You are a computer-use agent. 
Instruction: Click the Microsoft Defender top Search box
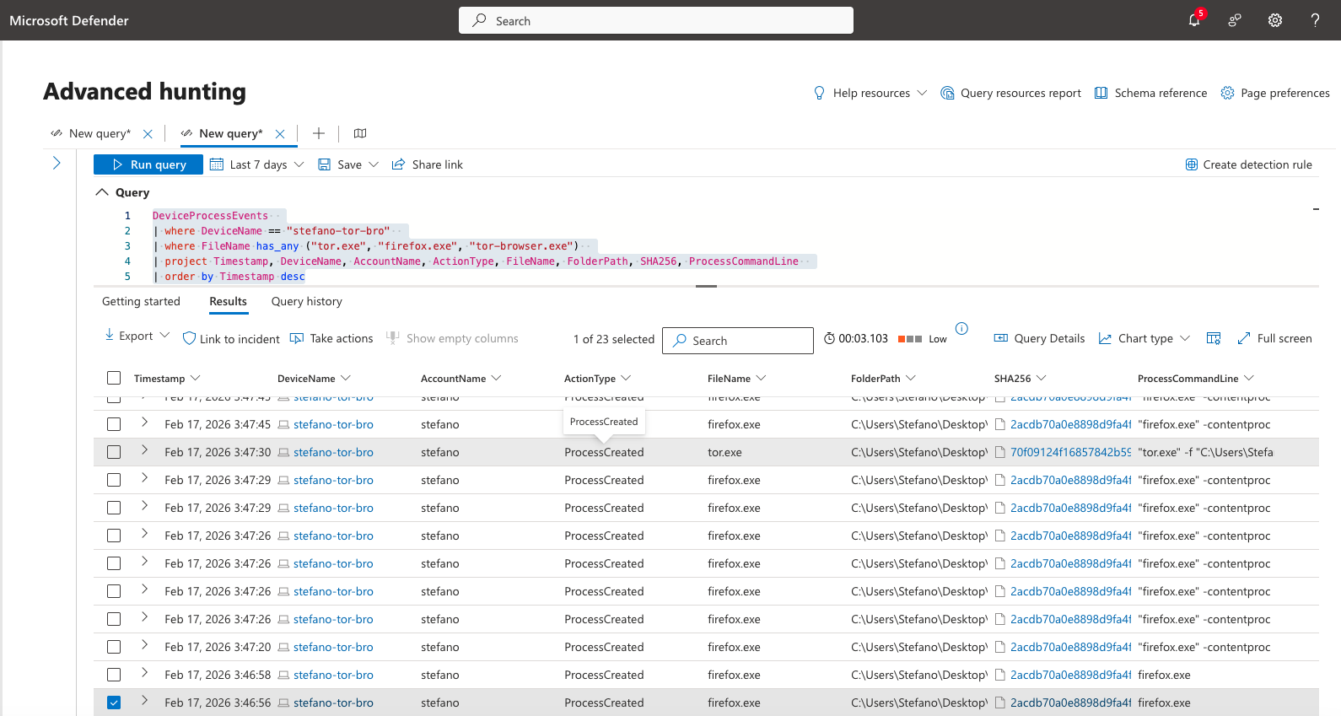tap(656, 20)
